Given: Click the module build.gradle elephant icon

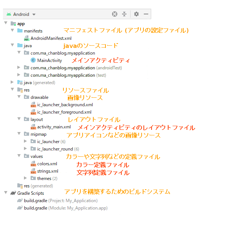Looking at the screenshot, I should coord(20,208).
